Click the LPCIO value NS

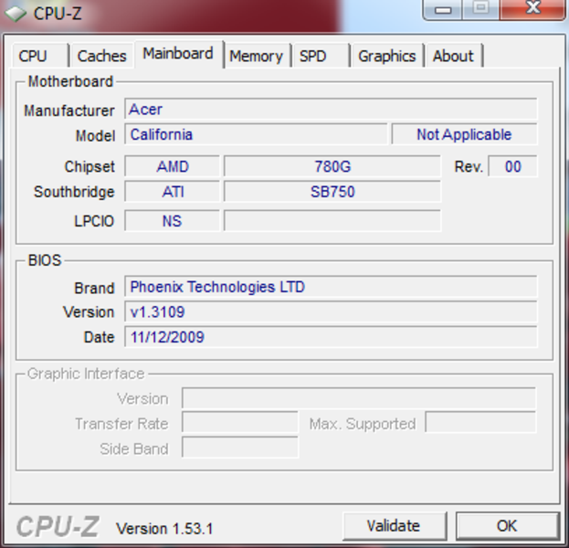(x=173, y=221)
